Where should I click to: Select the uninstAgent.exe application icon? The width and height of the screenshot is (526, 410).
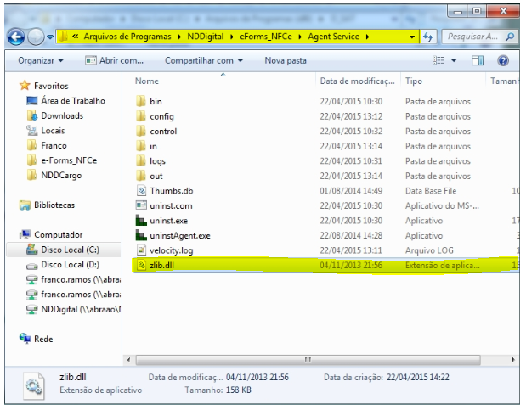142,235
